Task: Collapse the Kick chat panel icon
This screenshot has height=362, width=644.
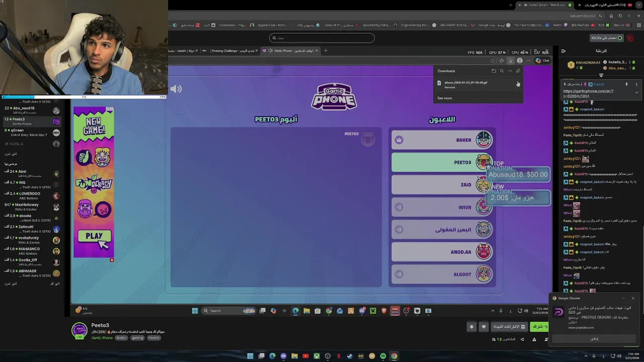Action: point(563,51)
